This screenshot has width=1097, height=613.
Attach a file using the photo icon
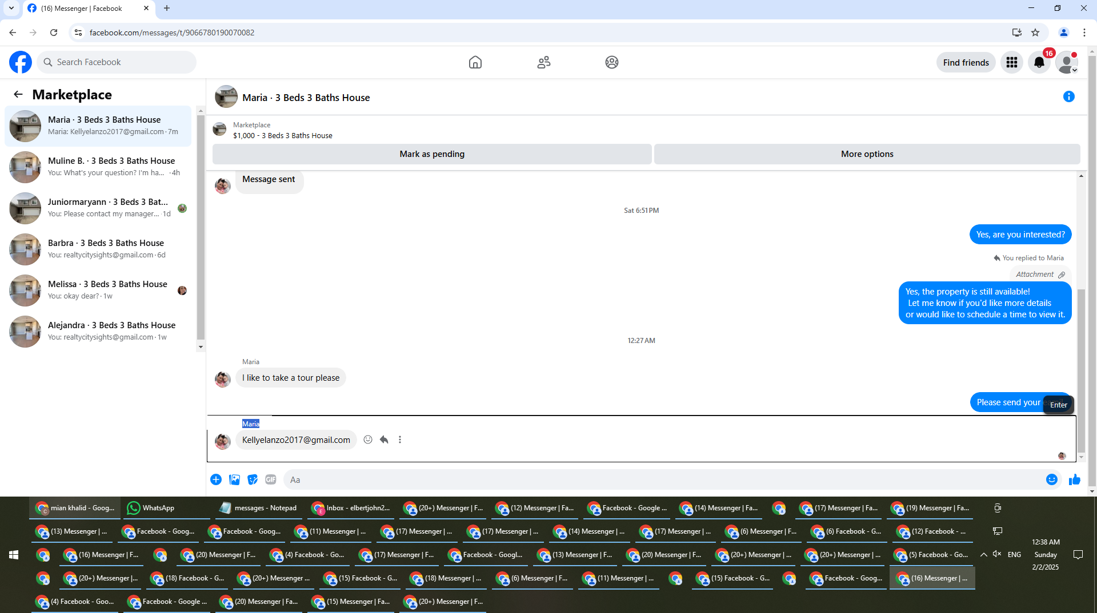point(234,479)
